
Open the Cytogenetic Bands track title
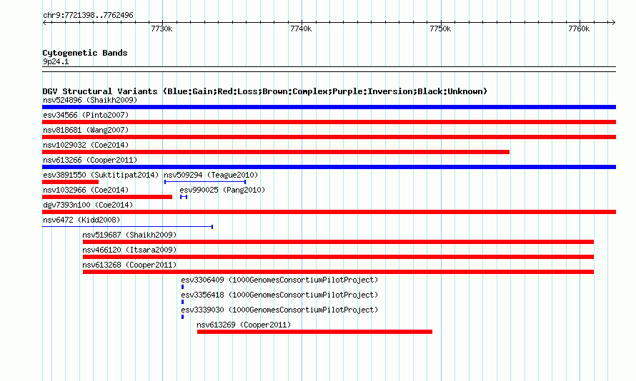pos(85,53)
